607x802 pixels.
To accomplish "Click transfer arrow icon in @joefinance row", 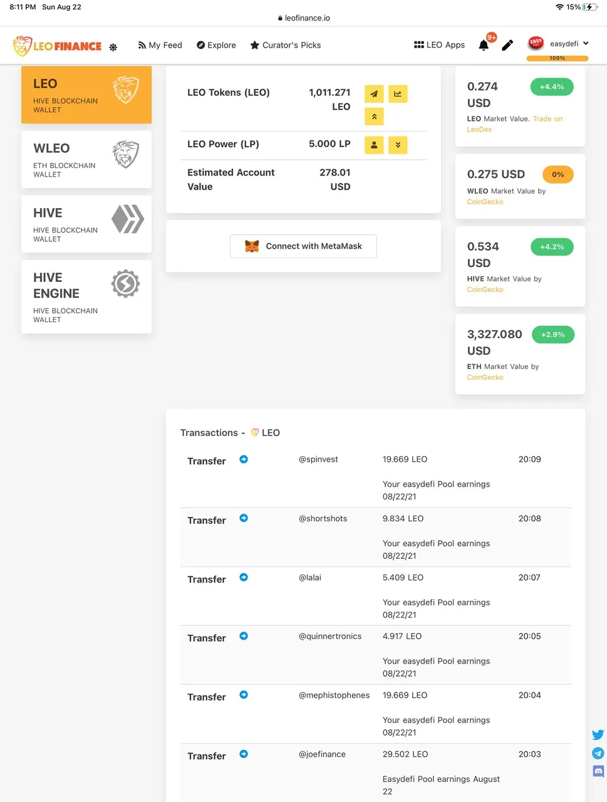I will pyautogui.click(x=244, y=754).
